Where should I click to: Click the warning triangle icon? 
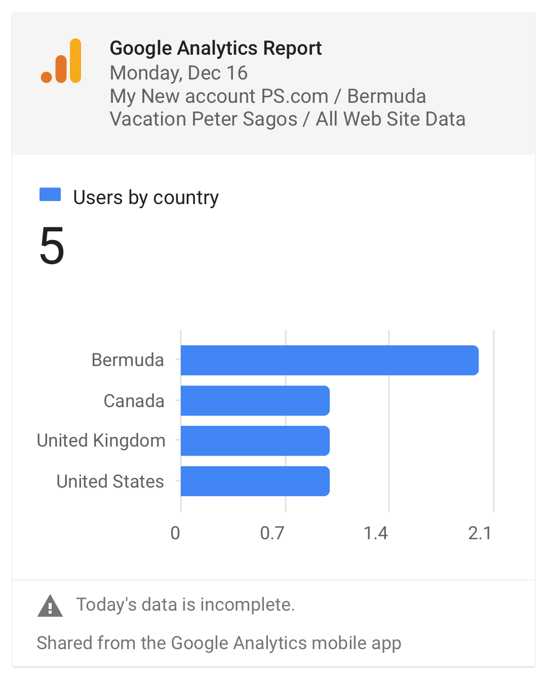click(50, 606)
